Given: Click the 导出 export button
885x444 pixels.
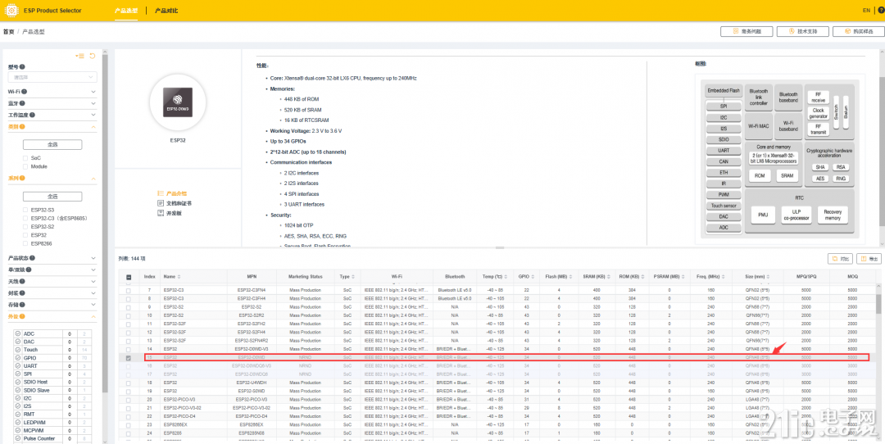Looking at the screenshot, I should point(869,259).
